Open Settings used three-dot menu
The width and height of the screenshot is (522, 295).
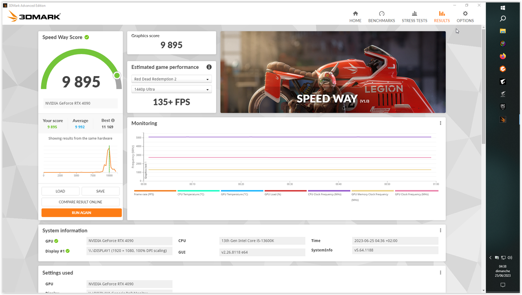440,273
